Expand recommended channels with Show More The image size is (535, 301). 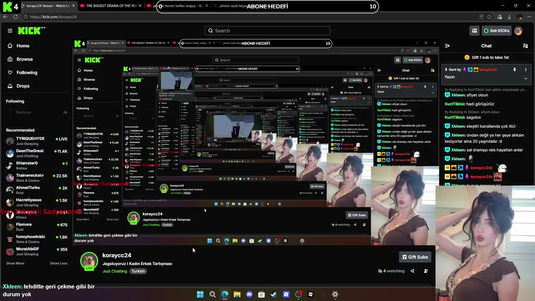[x=15, y=263]
